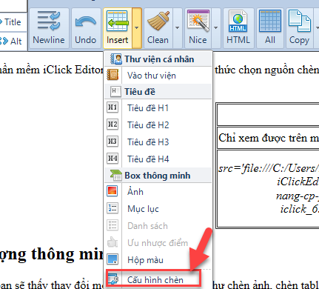
Task: Click the H4 heading icon
Action: (x=113, y=158)
